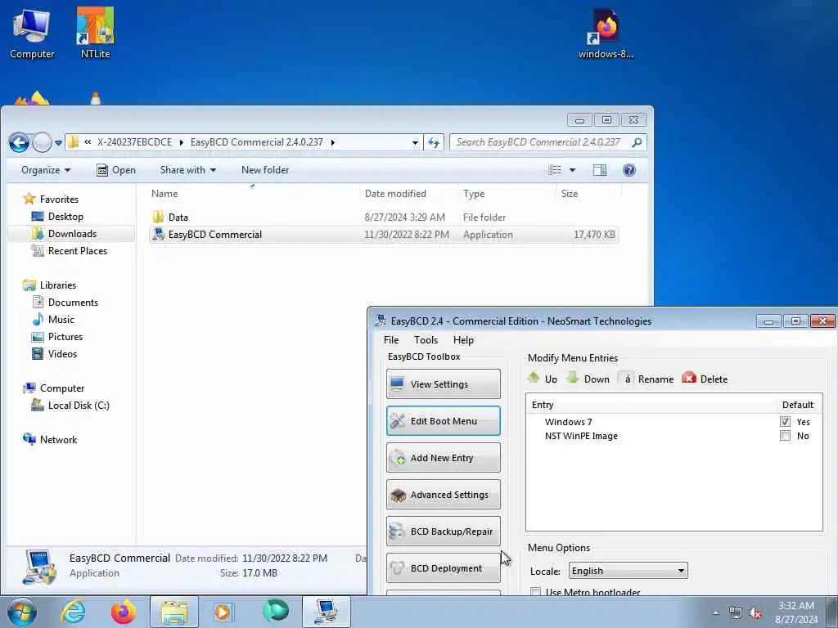Open Advanced Settings in EasyBCD
This screenshot has height=628, width=838.
443,495
